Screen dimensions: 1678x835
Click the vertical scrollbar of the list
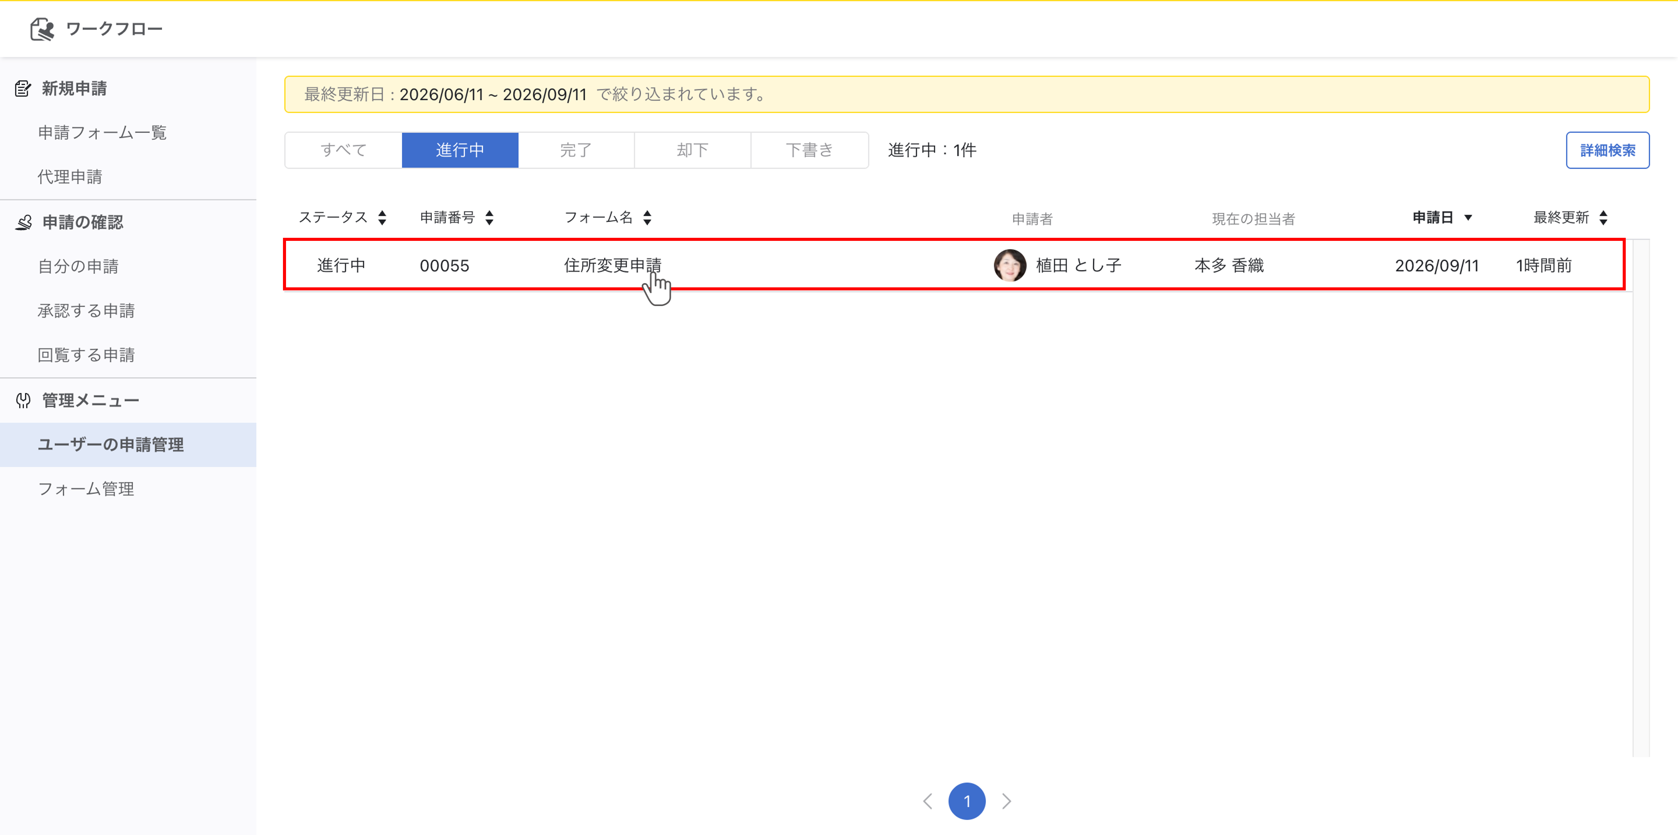pyautogui.click(x=1641, y=498)
